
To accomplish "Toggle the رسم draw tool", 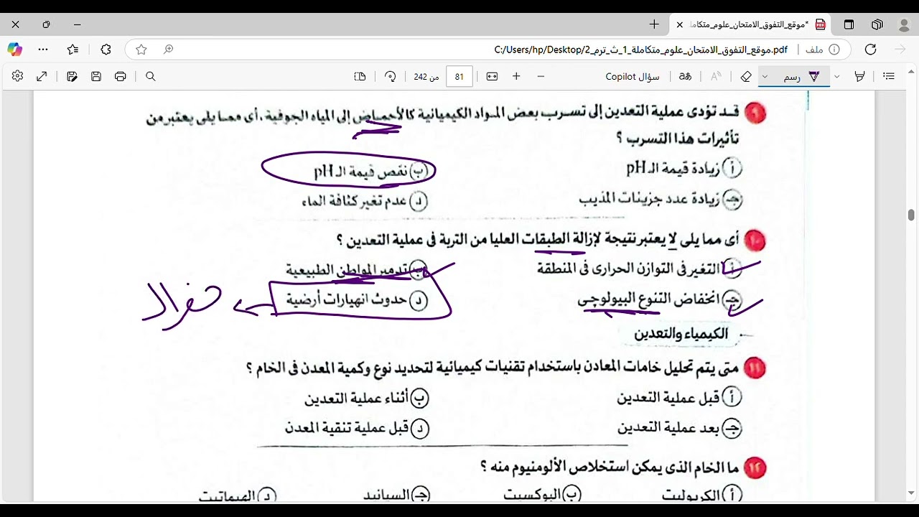I will (x=802, y=76).
